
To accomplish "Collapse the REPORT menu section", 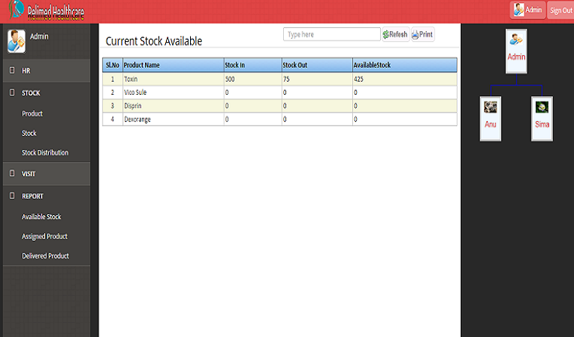I will [33, 196].
